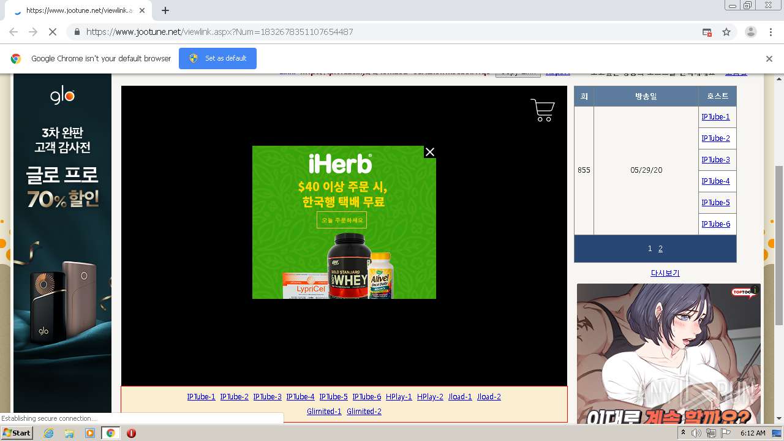The height and width of the screenshot is (441, 784).
Task: Open Chrome three-dot menu
Action: tap(771, 32)
